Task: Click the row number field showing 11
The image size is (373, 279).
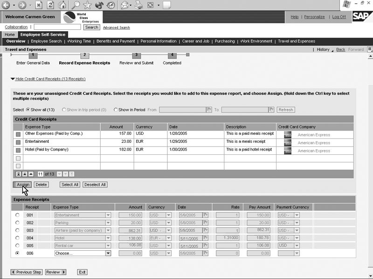Action: click(x=40, y=174)
